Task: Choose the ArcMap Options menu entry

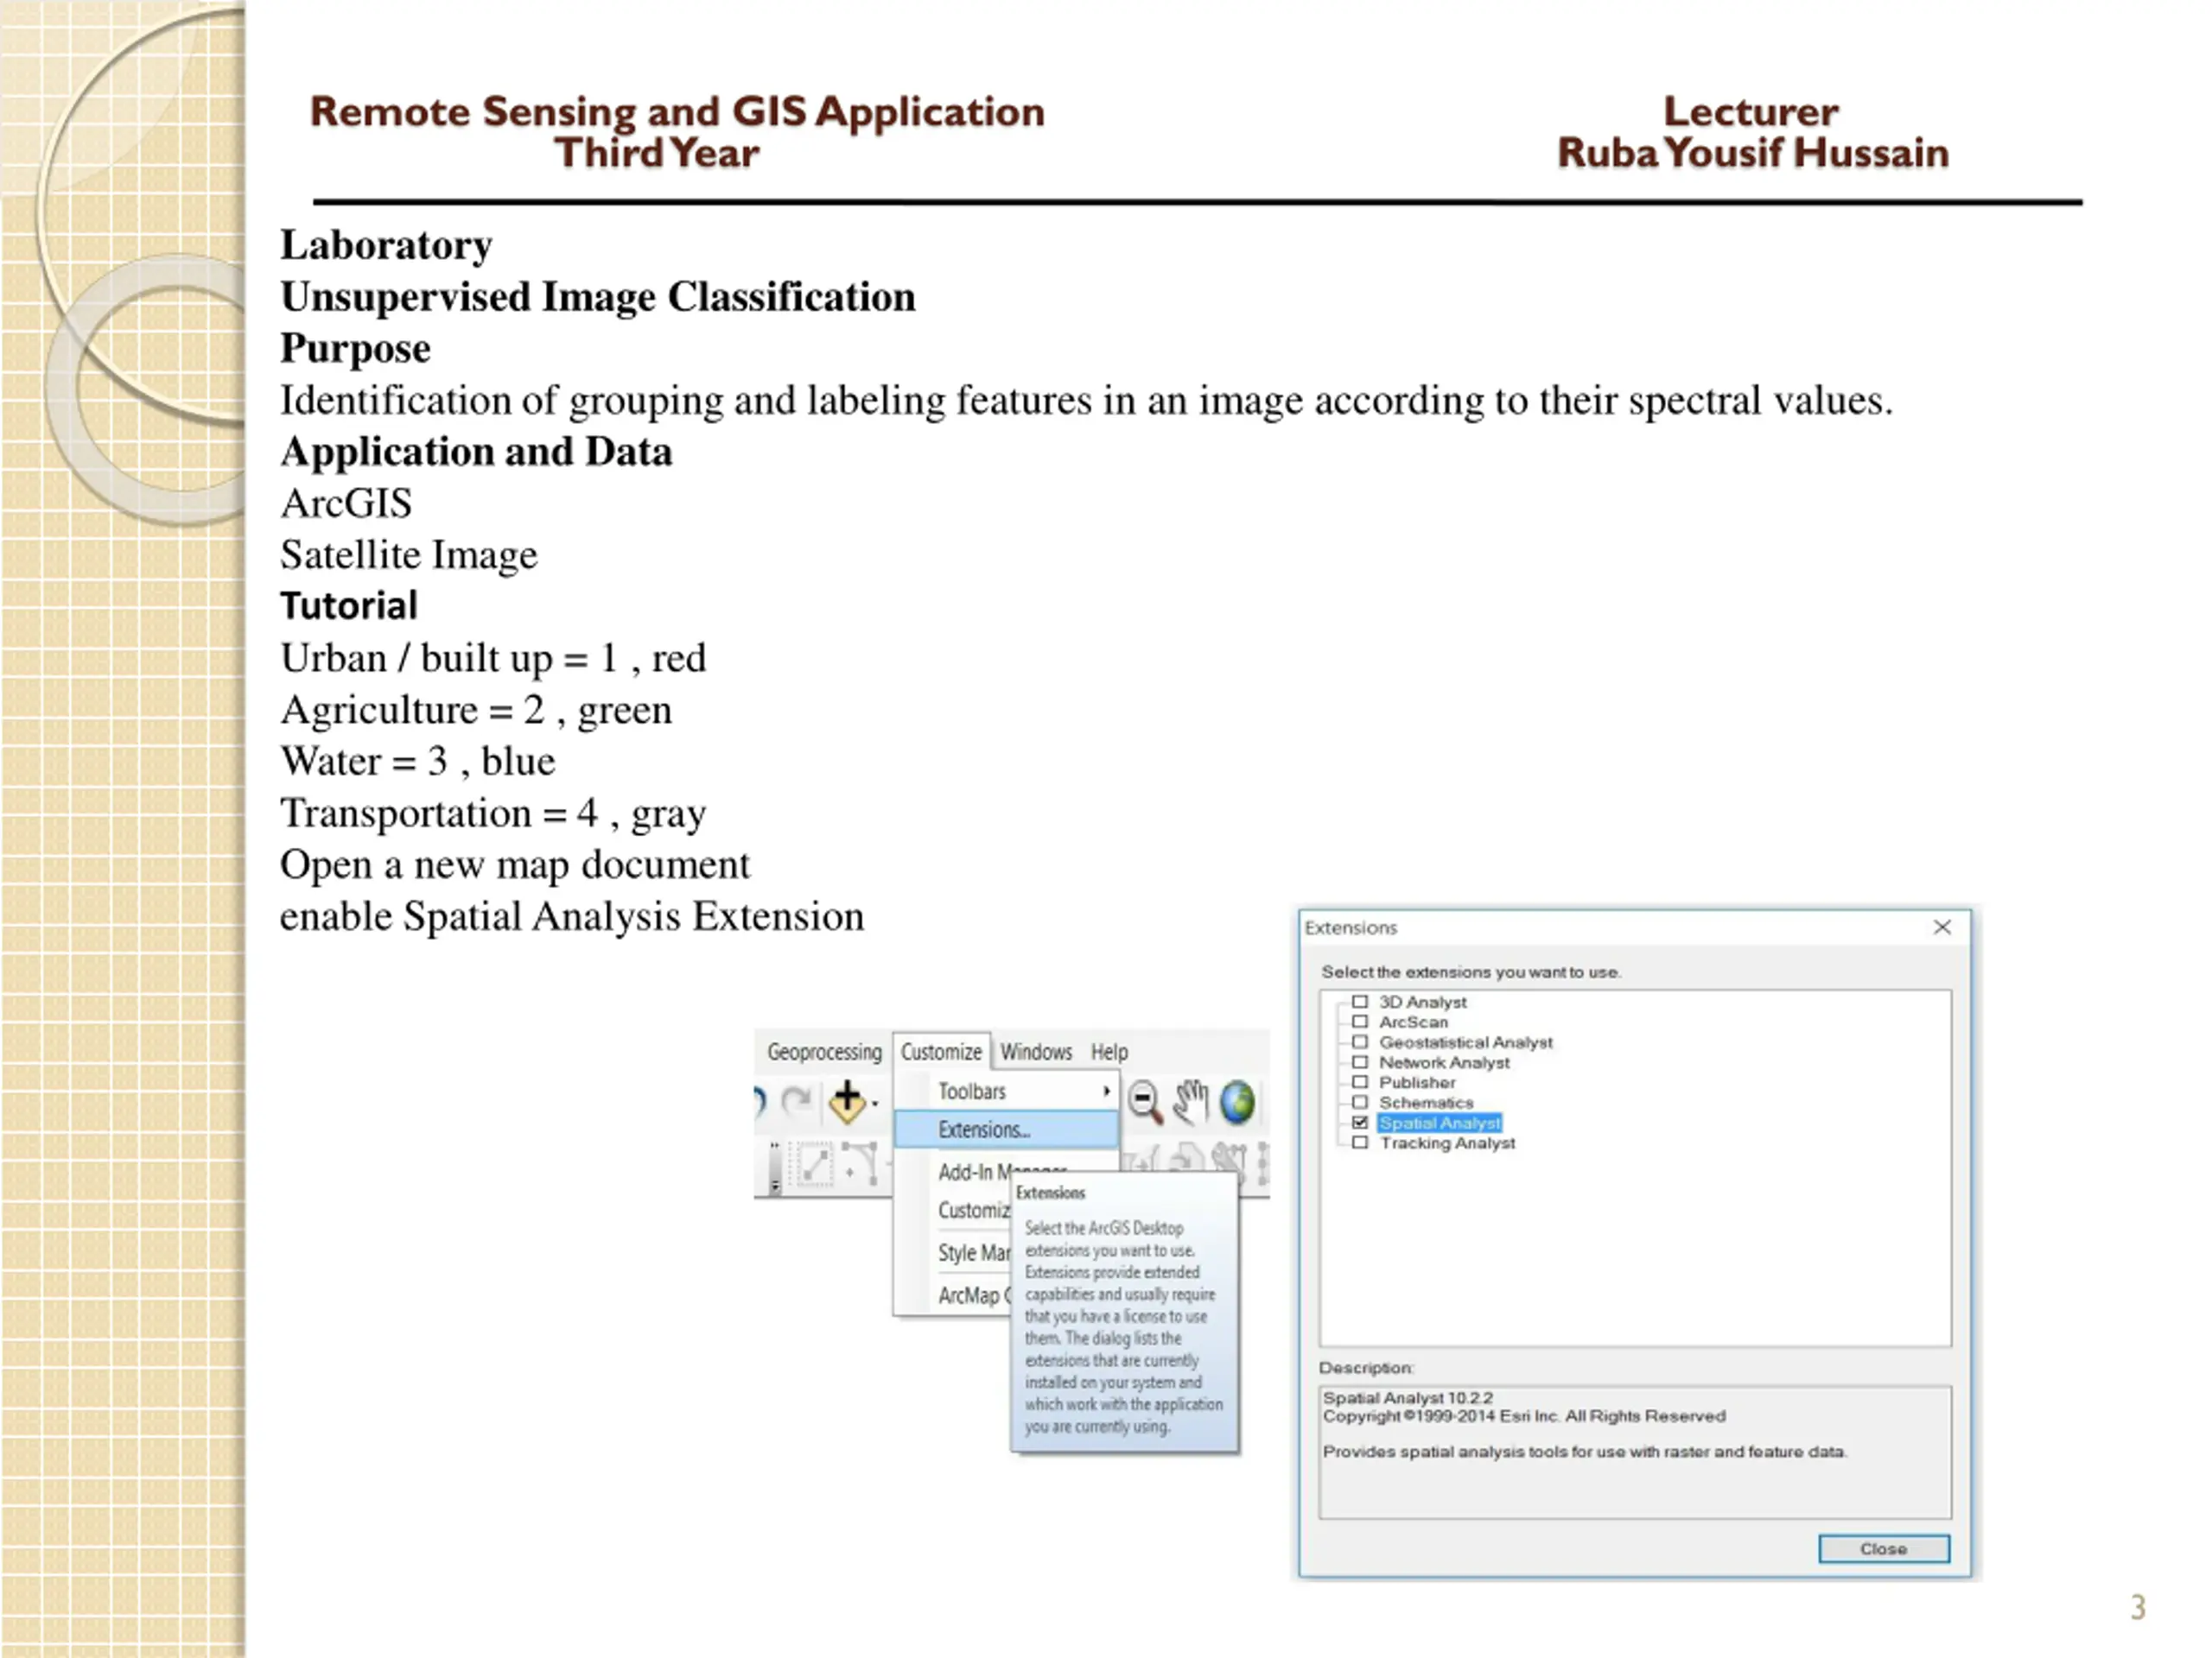Action: pyautogui.click(x=974, y=1295)
